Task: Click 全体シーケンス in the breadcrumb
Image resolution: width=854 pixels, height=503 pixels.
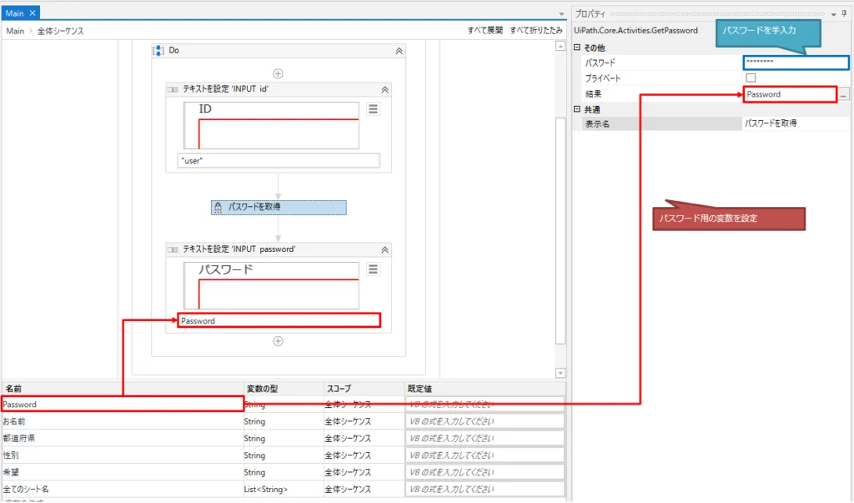Action: (60, 31)
